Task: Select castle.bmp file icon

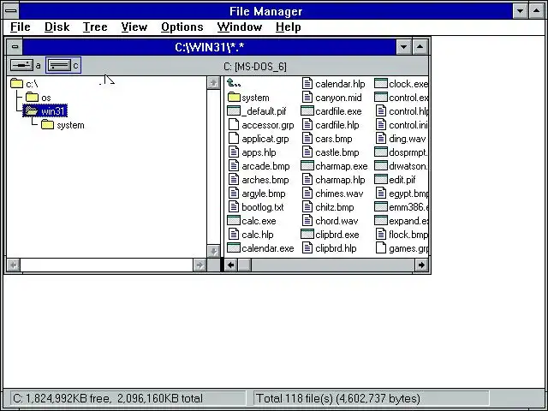Action: pyautogui.click(x=307, y=152)
